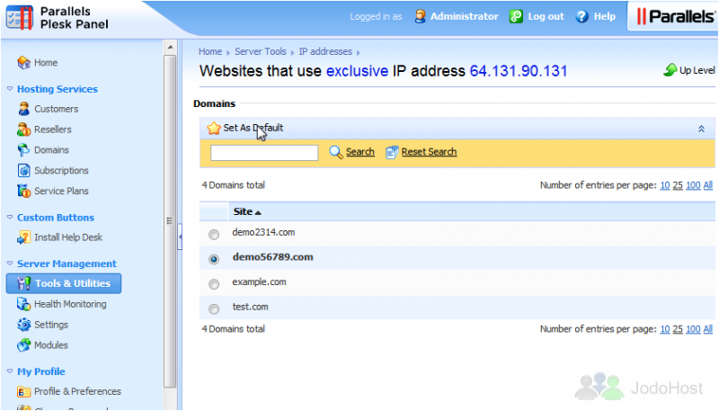Click the Search link
The width and height of the screenshot is (719, 411).
click(360, 152)
